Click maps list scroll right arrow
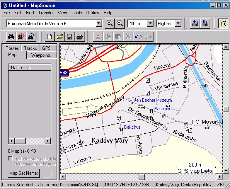230x189 pixels. 48,141
